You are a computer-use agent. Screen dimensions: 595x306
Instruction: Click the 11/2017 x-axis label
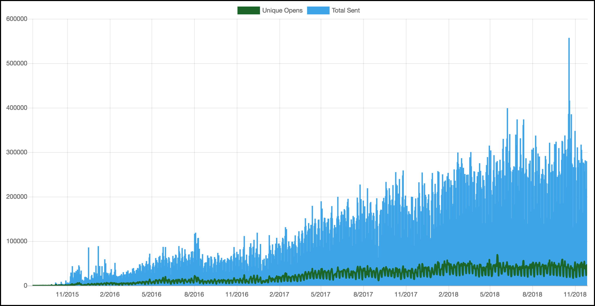coord(406,294)
